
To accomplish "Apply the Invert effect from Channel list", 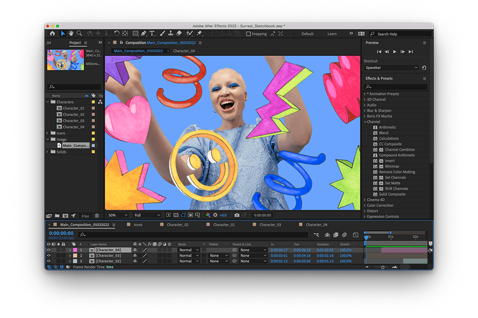I will (390, 161).
